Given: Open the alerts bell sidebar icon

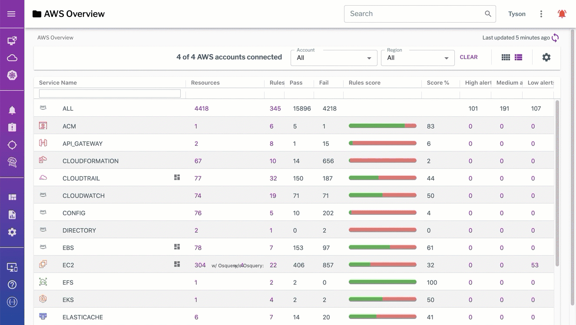Looking at the screenshot, I should [12, 110].
